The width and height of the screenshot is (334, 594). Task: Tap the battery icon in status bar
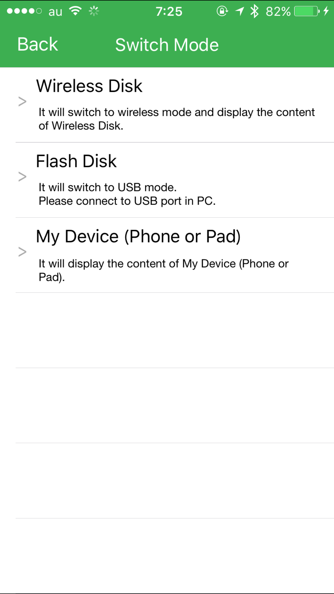pyautogui.click(x=307, y=11)
